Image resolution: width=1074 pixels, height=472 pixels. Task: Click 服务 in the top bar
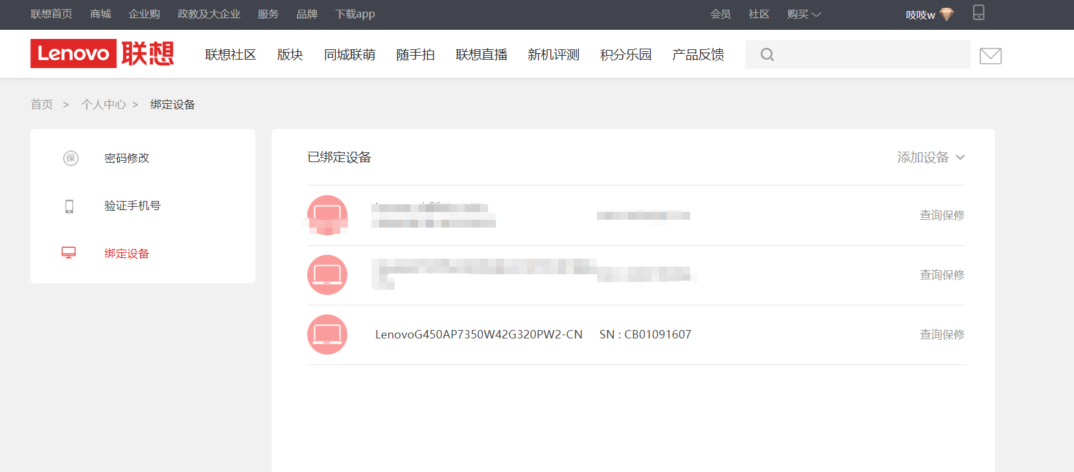coord(268,14)
